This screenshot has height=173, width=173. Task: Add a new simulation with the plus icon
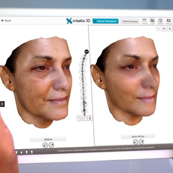pos(164,29)
